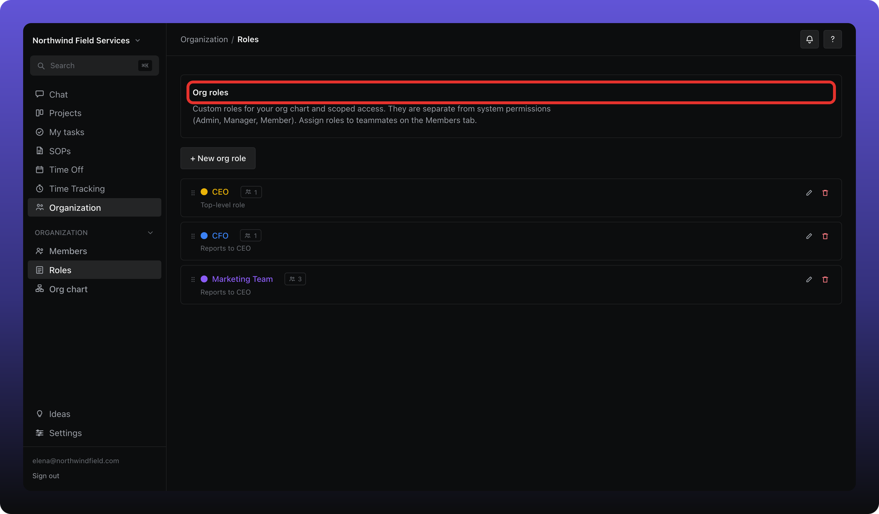Viewport: 879px width, 514px height.
Task: Open the help question mark button
Action: (832, 40)
